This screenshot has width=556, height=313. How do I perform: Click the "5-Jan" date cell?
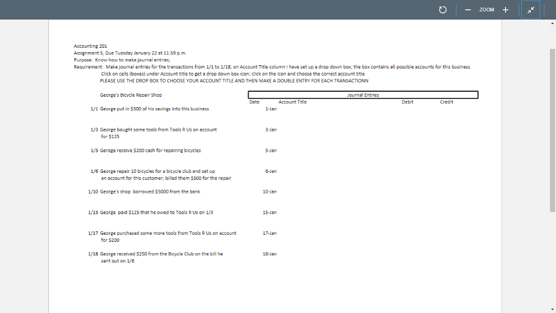pos(271,151)
